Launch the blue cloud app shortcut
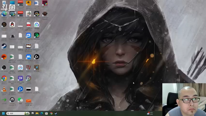Image resolution: width=206 pixels, height=116 pixels. pyautogui.click(x=37, y=24)
